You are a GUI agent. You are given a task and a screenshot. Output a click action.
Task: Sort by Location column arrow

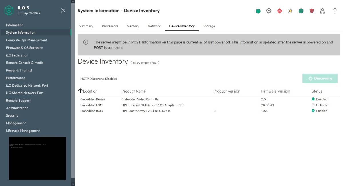pyautogui.click(x=80, y=91)
